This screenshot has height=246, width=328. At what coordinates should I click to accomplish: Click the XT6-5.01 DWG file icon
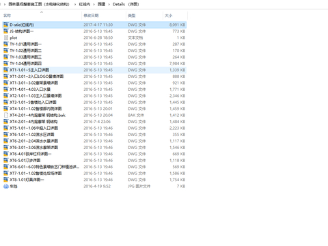[x=6, y=160]
